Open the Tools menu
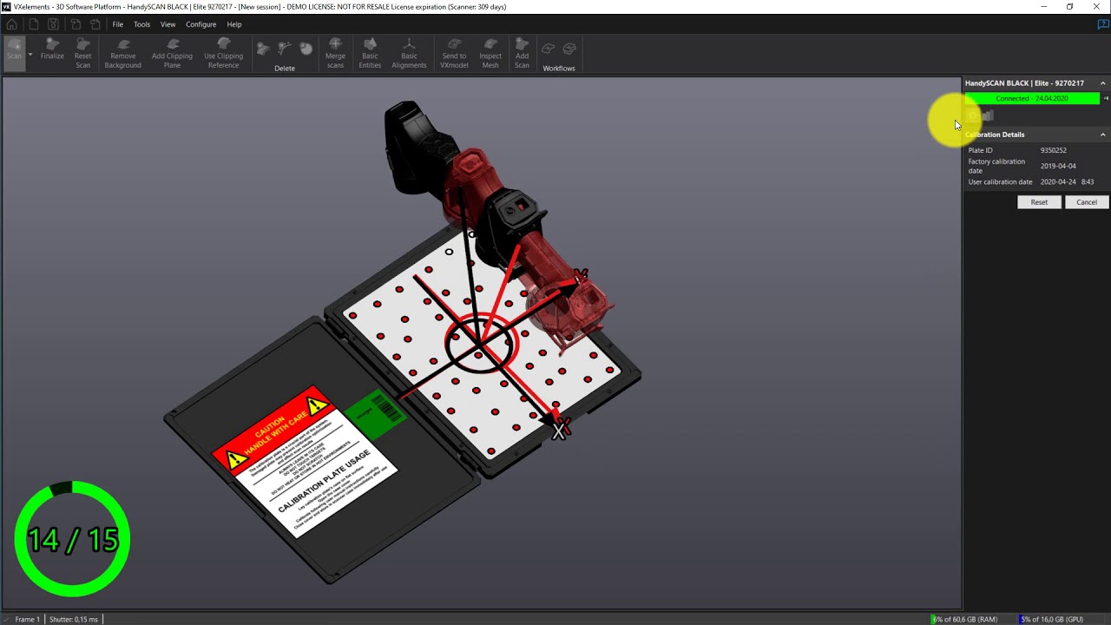Image resolution: width=1111 pixels, height=625 pixels. (x=141, y=24)
